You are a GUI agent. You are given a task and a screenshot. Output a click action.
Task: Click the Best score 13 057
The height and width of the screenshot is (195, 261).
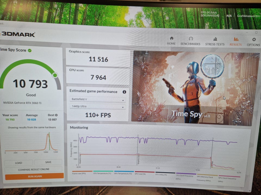click(52, 119)
